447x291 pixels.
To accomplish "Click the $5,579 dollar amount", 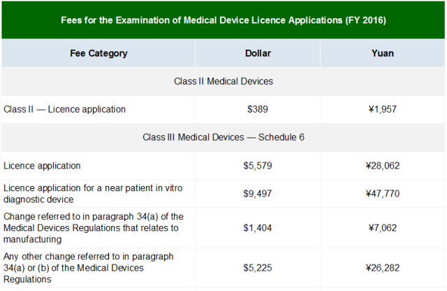I will (258, 166).
